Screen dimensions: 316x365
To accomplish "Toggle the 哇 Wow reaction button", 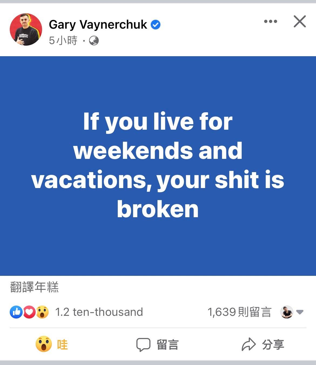I will click(52, 344).
